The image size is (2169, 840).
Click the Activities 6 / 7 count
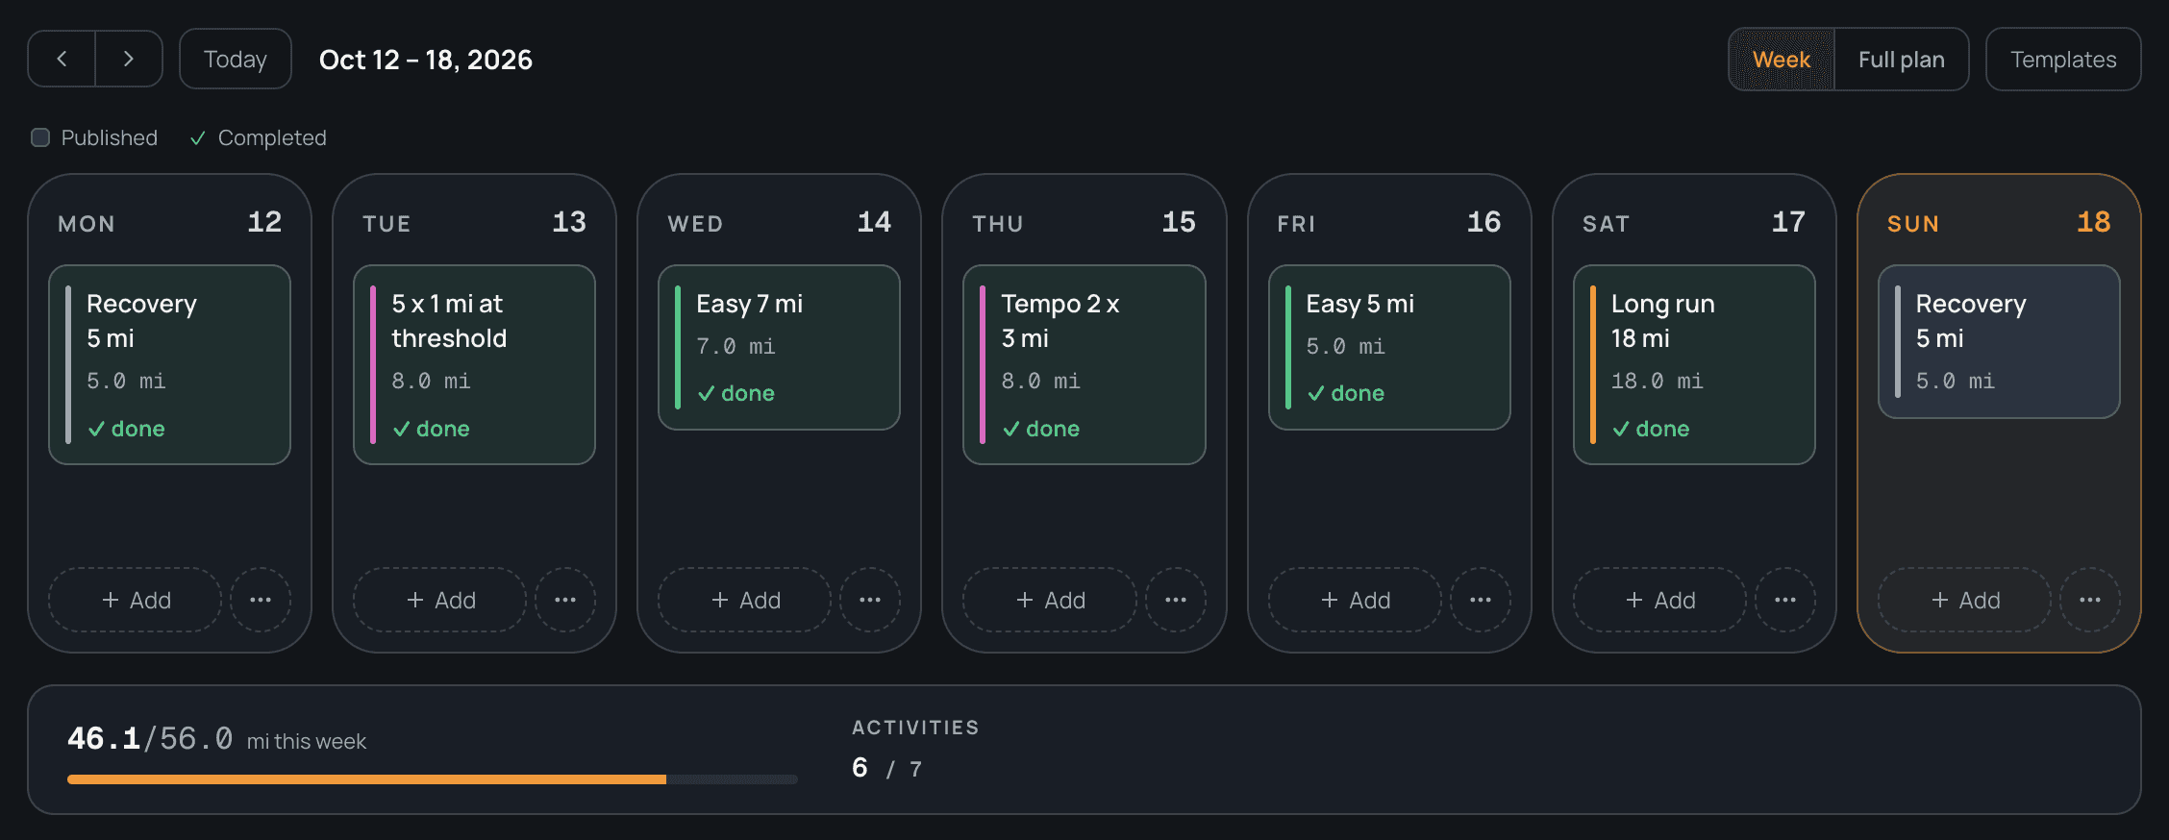point(886,768)
